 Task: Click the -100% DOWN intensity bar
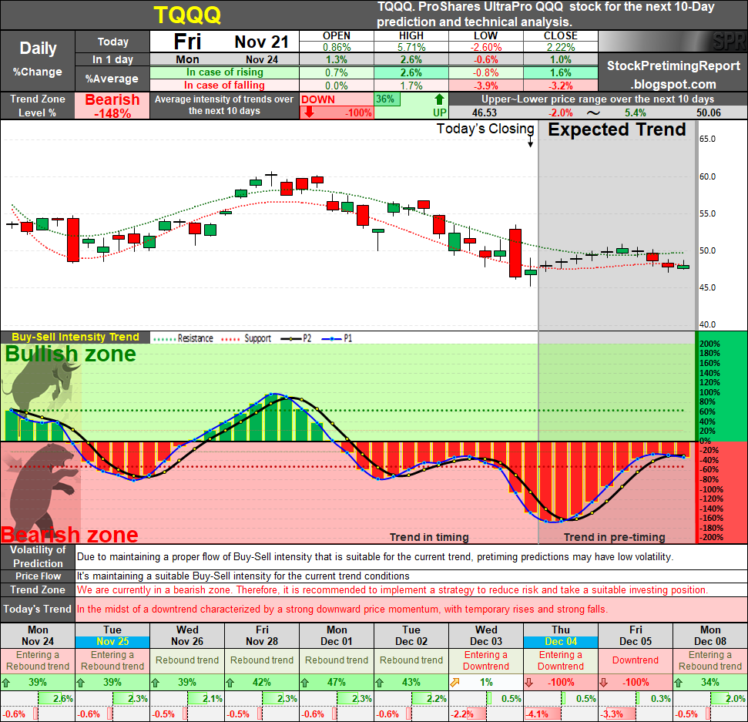click(x=337, y=112)
